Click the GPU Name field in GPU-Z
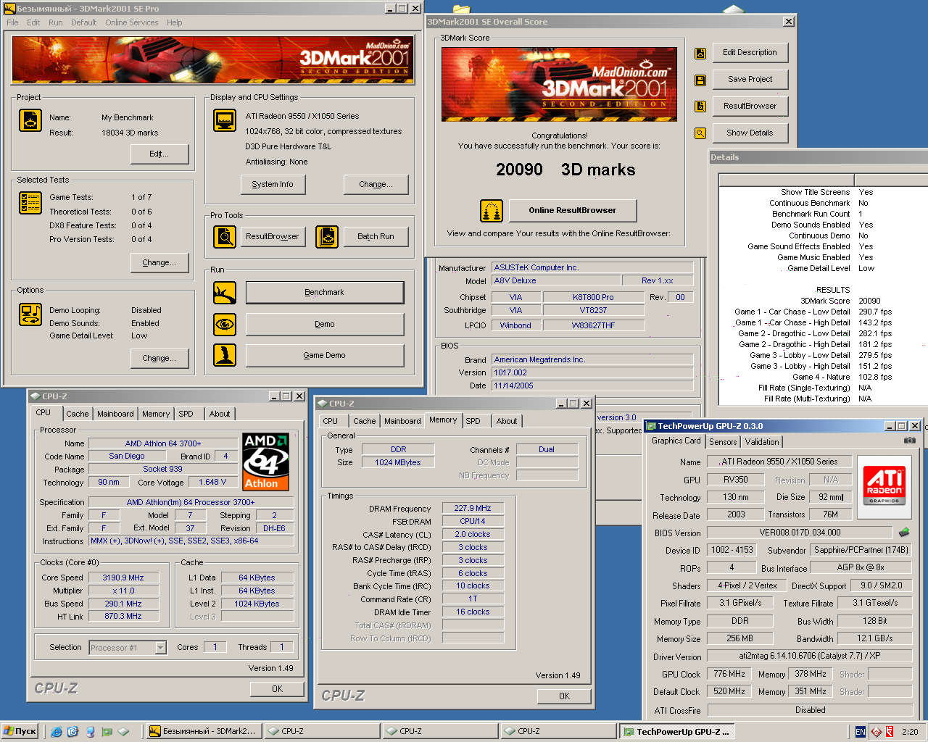Viewport: 928px width, 742px height. click(x=779, y=462)
